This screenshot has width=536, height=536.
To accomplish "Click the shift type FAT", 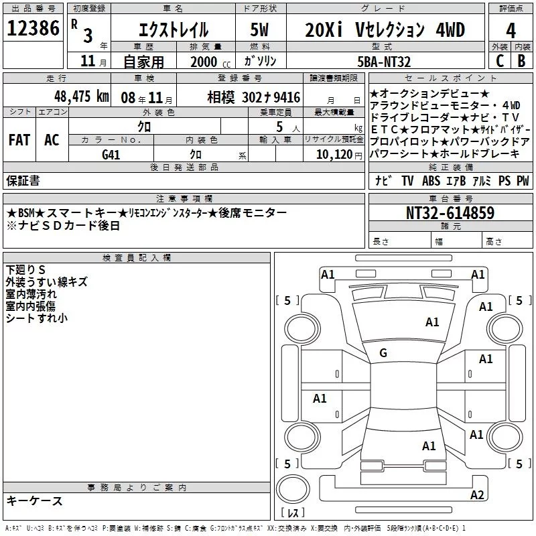I will [x=19, y=140].
